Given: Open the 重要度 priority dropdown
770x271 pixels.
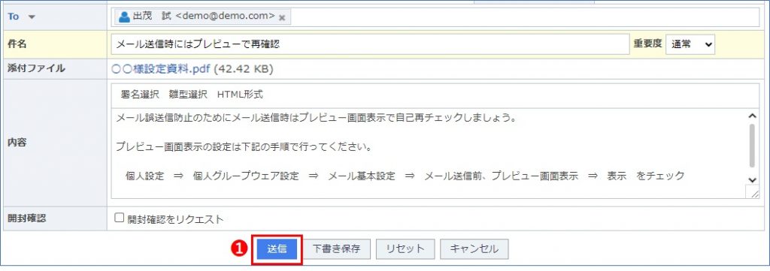Looking at the screenshot, I should (690, 44).
